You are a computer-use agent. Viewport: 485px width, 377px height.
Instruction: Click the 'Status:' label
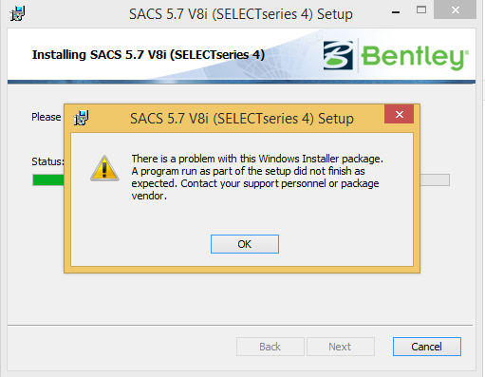[x=47, y=161]
